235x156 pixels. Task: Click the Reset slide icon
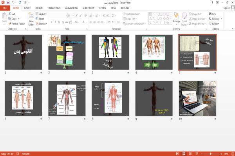coord(37,19)
